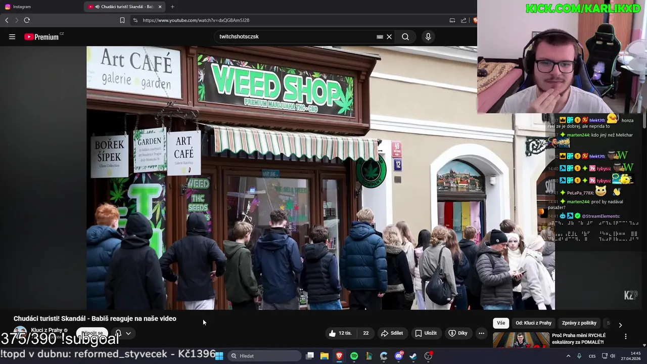Image resolution: width=647 pixels, height=364 pixels.
Task: Bookmark this page in address bar
Action: click(122, 20)
